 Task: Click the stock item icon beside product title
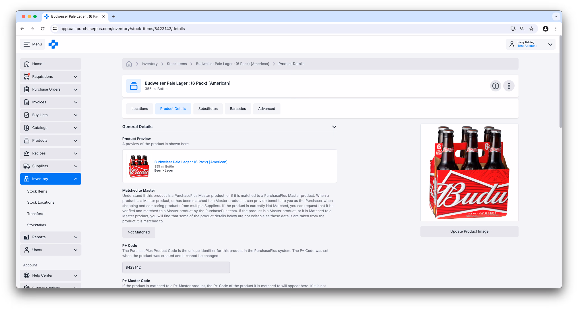coord(133,86)
